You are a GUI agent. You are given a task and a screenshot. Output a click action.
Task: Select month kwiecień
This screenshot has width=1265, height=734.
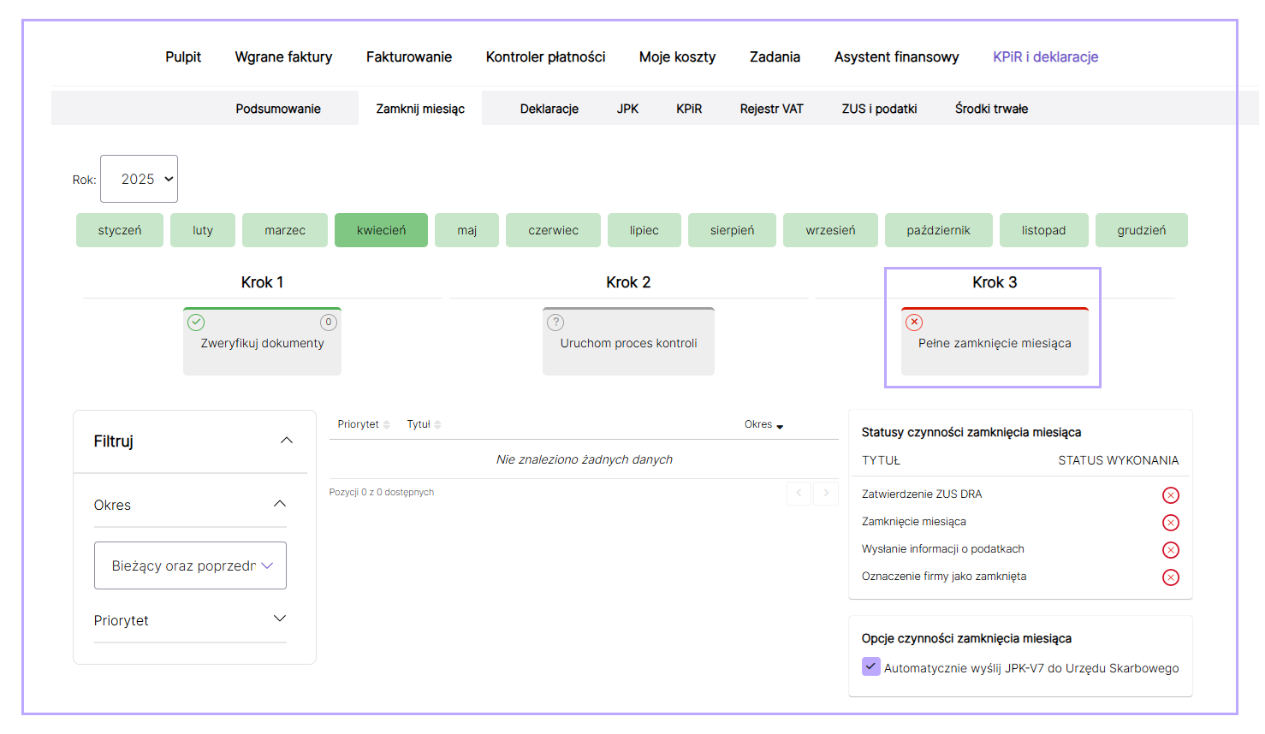pos(381,230)
